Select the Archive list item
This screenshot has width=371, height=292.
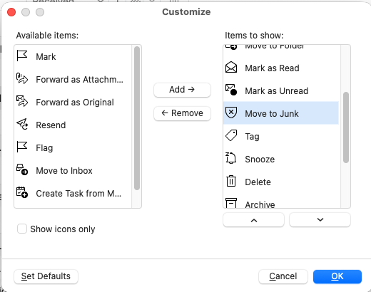(x=281, y=204)
